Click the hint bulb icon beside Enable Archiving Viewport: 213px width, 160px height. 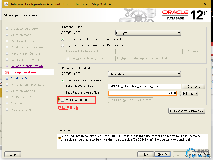click(x=59, y=99)
